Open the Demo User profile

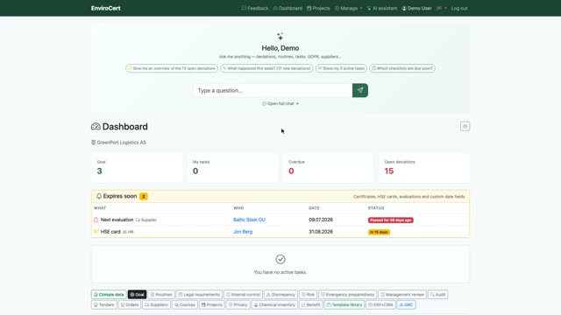[x=416, y=8]
